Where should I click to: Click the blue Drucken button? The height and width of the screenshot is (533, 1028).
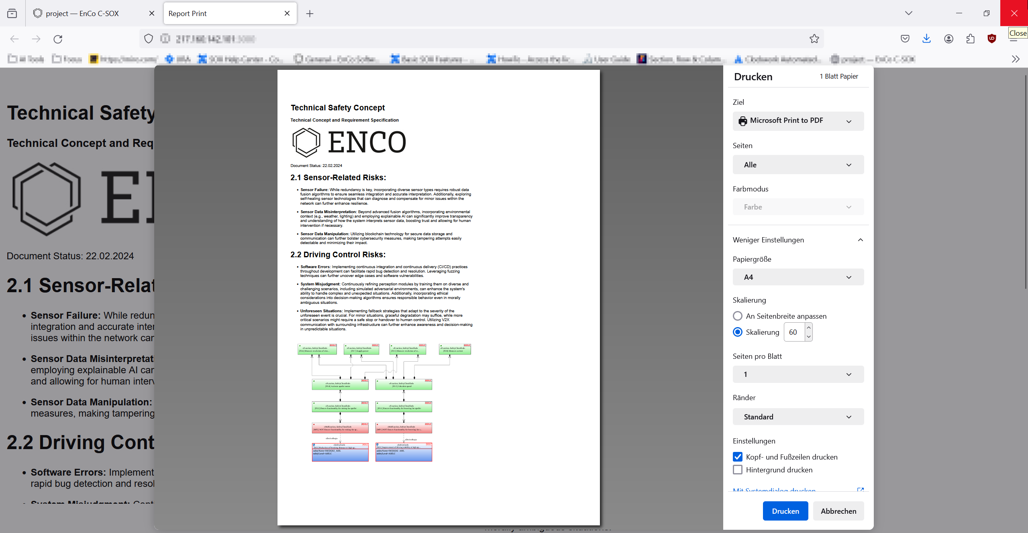(785, 511)
